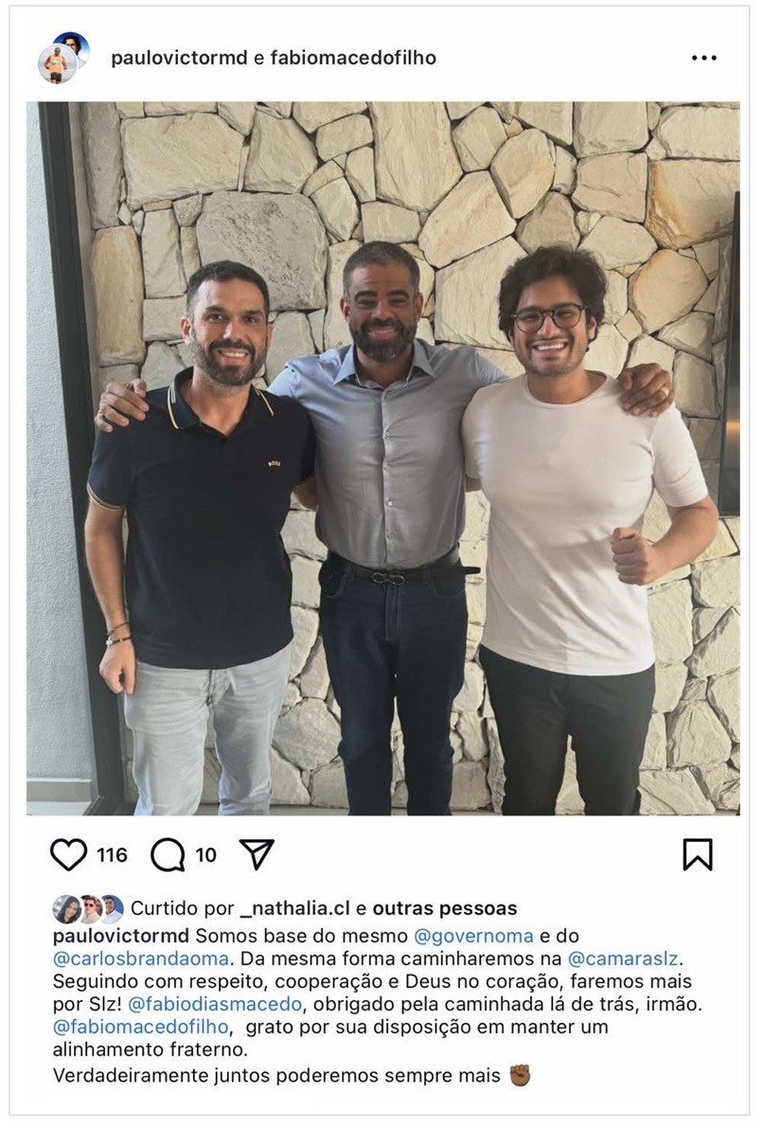Show outras pessoas who liked post
Screen dimensions: 762x1129
(x=445, y=908)
